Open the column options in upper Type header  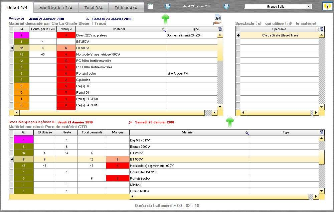click(220, 29)
